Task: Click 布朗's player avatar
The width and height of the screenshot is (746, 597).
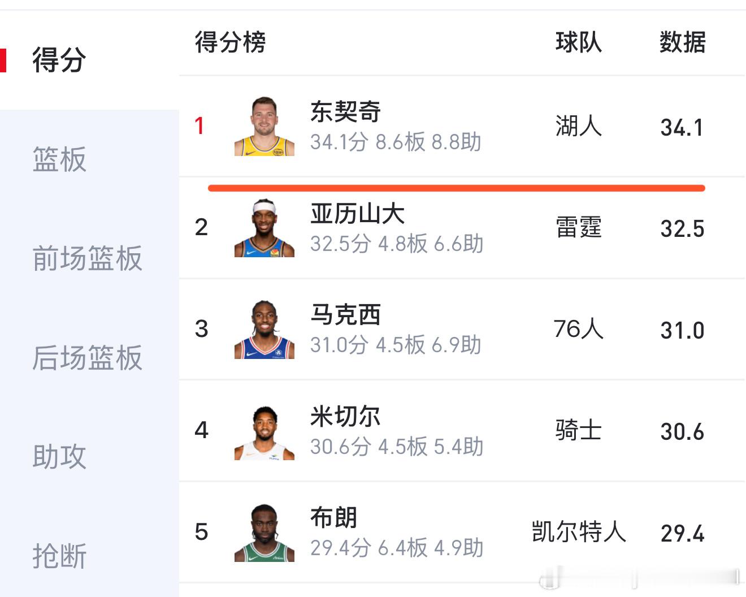Action: tap(264, 533)
